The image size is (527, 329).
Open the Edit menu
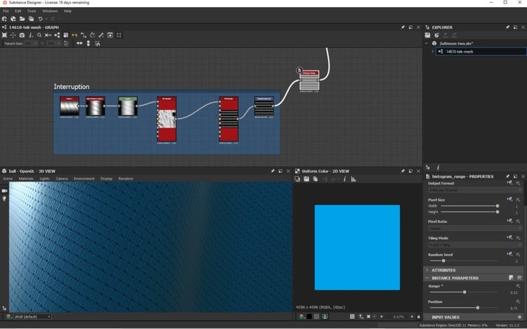[18, 11]
